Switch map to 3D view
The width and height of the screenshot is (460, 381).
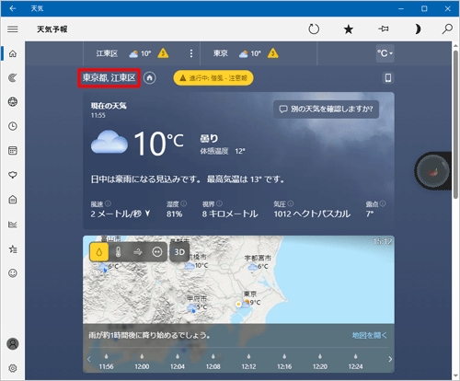click(179, 252)
